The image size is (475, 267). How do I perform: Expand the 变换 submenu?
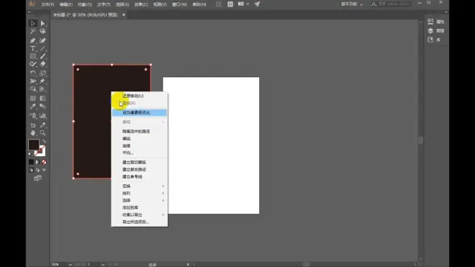(140, 186)
